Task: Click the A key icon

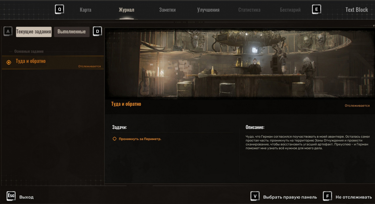Action: tap(8, 31)
